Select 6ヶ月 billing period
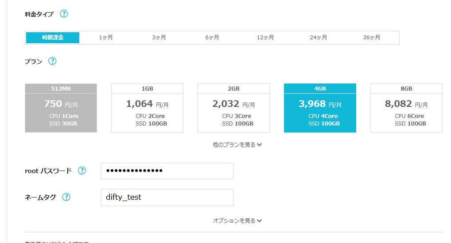The width and height of the screenshot is (451, 243). click(212, 38)
